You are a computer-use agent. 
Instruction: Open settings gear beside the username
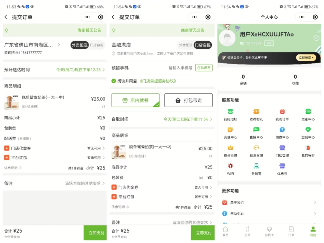pyautogui.click(x=316, y=38)
